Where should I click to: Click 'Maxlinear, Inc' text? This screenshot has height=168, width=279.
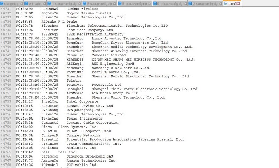tap(81, 148)
